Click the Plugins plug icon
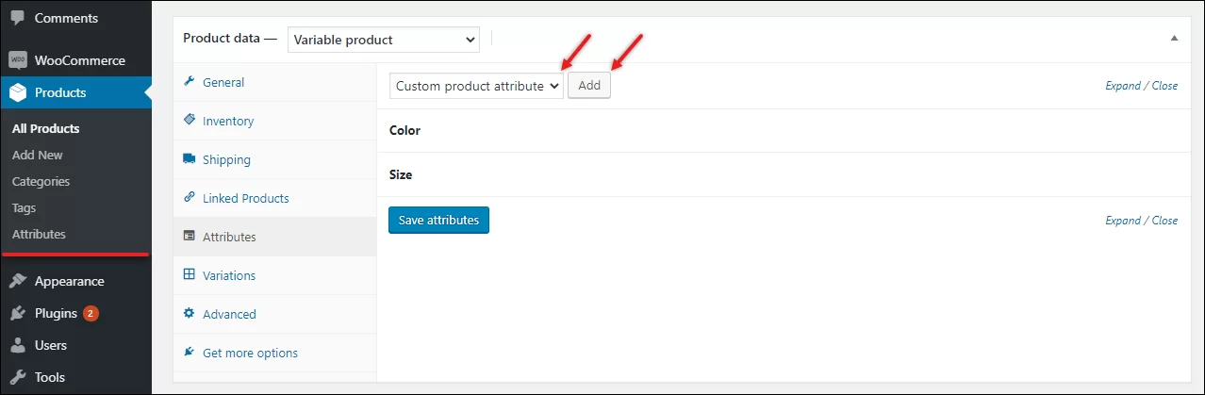 (17, 313)
